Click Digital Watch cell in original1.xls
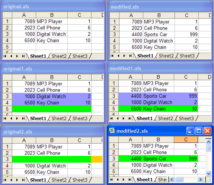Screen dimensions: 214x185 52,96
